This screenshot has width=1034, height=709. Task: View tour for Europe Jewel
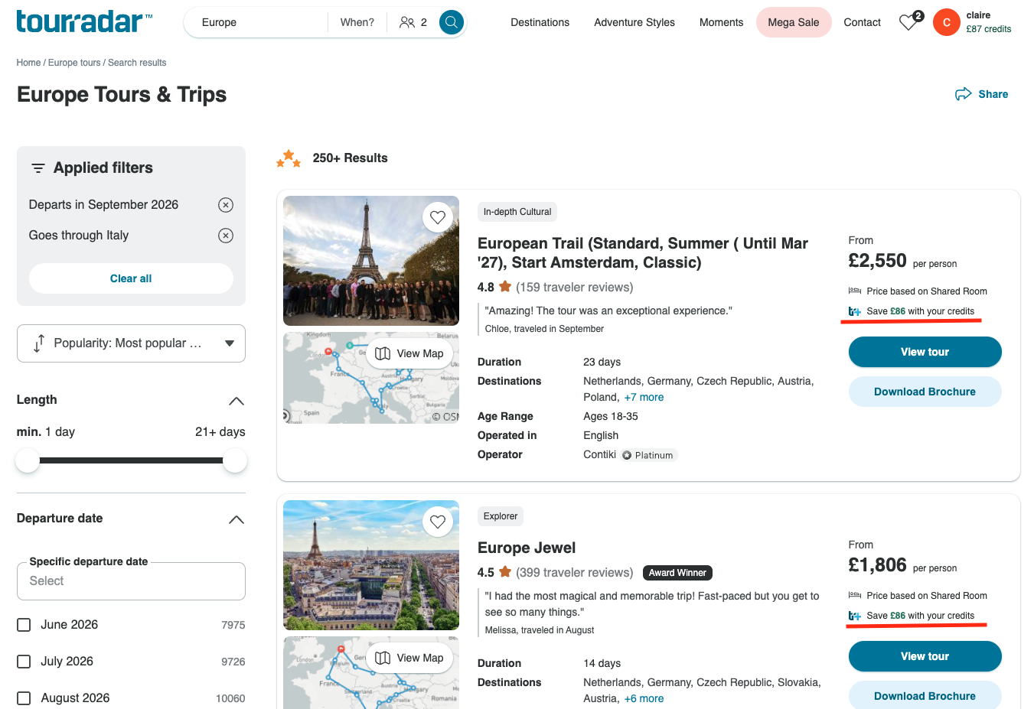(x=925, y=656)
